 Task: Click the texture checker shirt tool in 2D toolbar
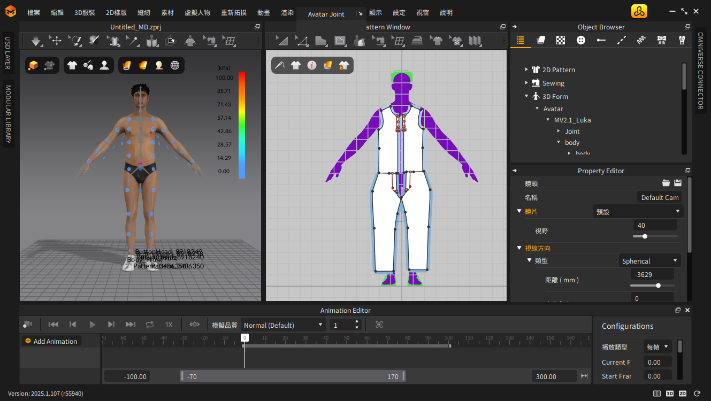[456, 40]
